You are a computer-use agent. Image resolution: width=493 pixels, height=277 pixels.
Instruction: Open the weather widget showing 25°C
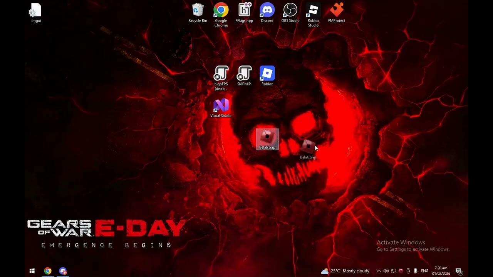click(x=345, y=271)
